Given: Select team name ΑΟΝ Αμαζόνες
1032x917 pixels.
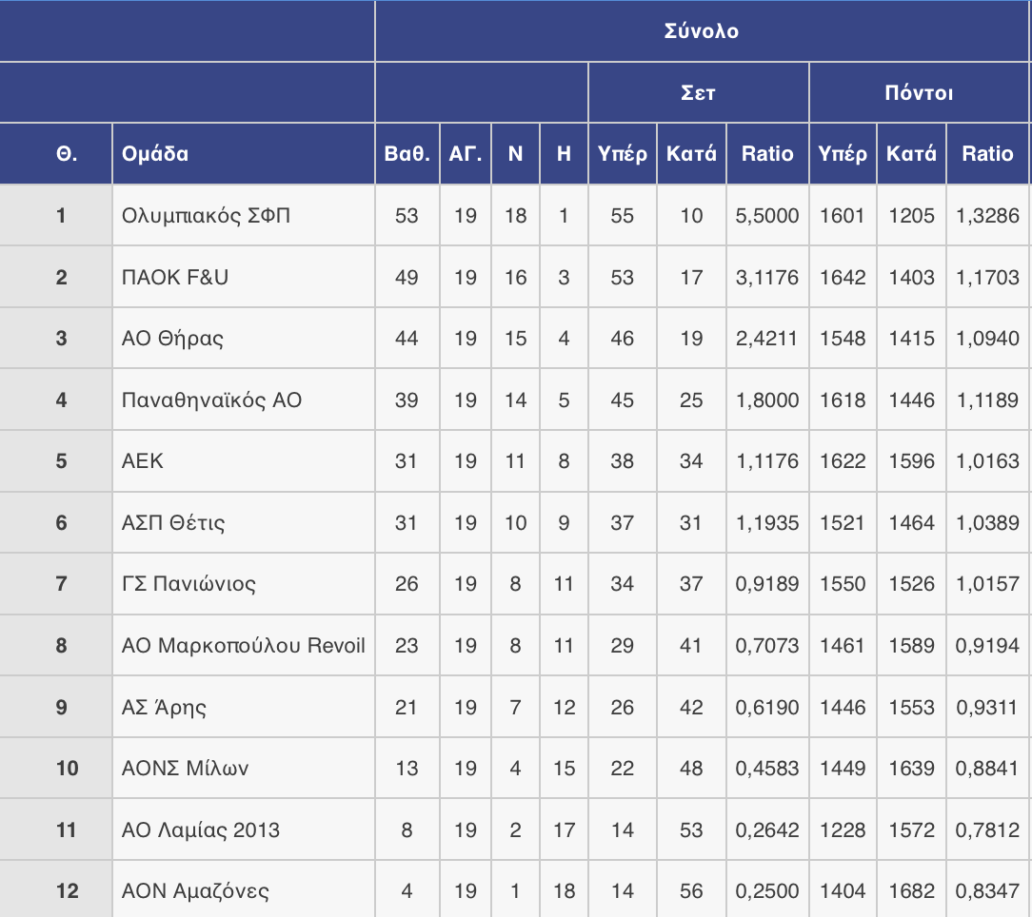Looking at the screenshot, I should [195, 891].
